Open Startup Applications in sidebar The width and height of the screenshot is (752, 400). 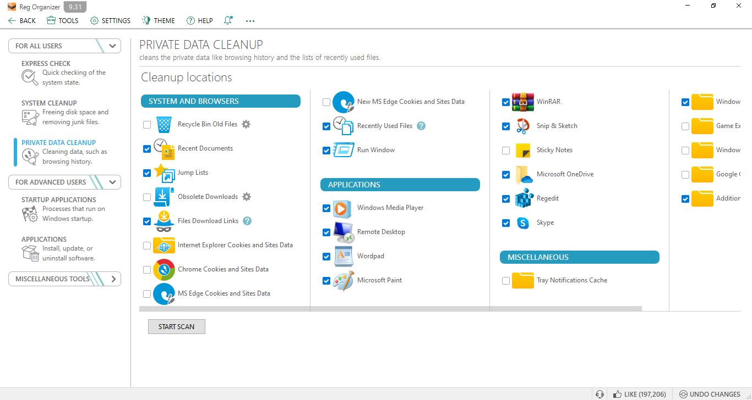point(64,209)
